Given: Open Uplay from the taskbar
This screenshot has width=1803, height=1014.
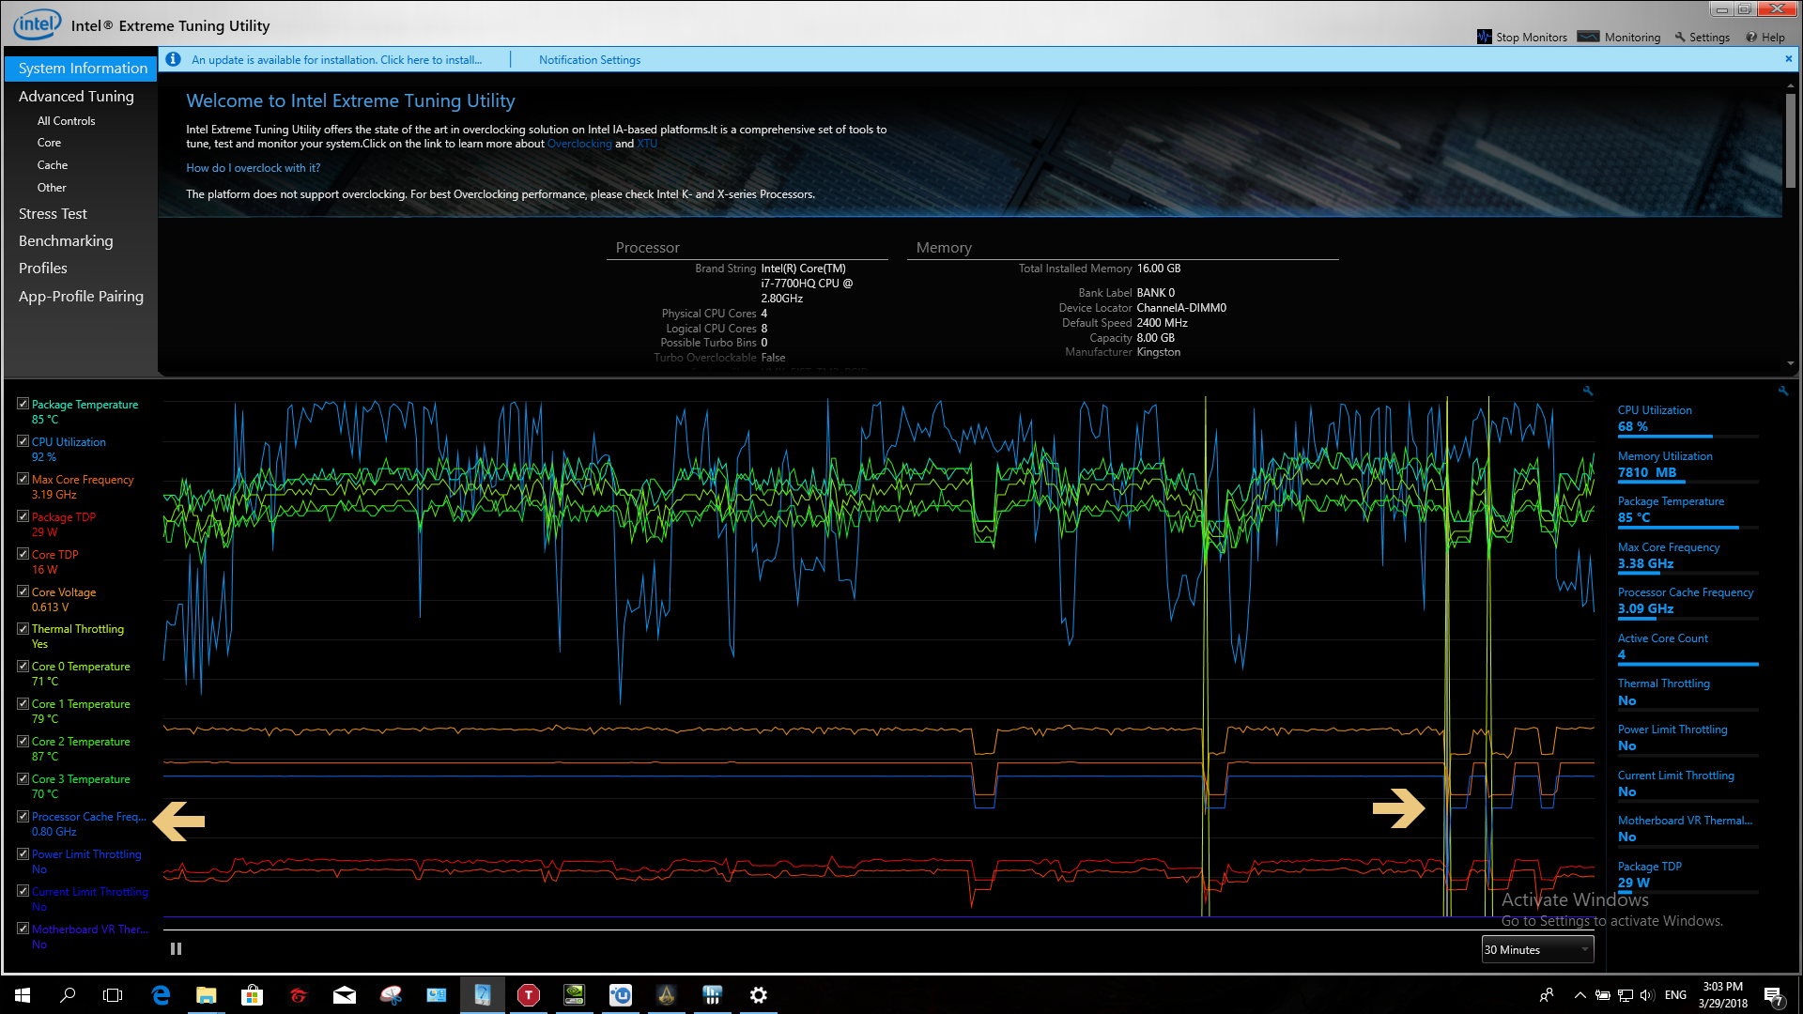Looking at the screenshot, I should point(621,995).
